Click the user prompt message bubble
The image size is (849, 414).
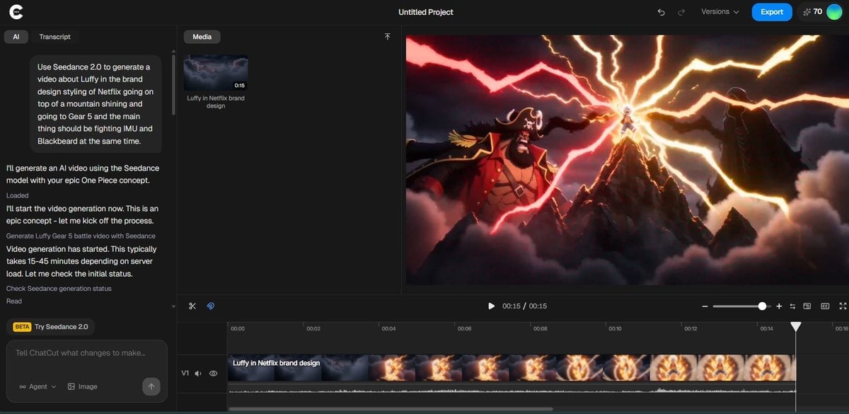click(96, 103)
